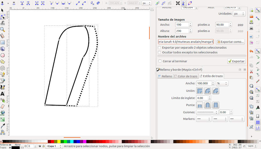261x149 pixels.
Task: Click Nombre del archivo path field
Action: pos(186,42)
